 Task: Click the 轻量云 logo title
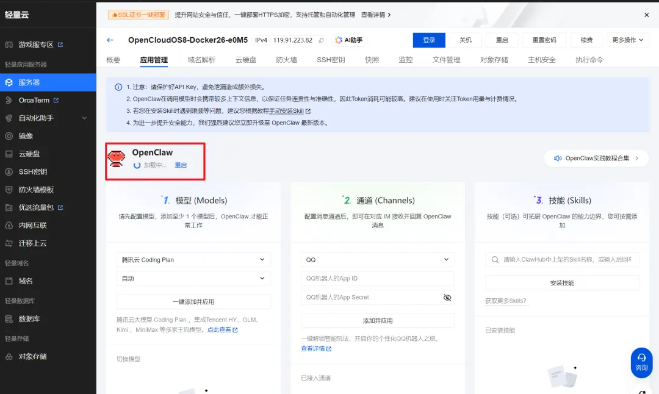click(17, 15)
